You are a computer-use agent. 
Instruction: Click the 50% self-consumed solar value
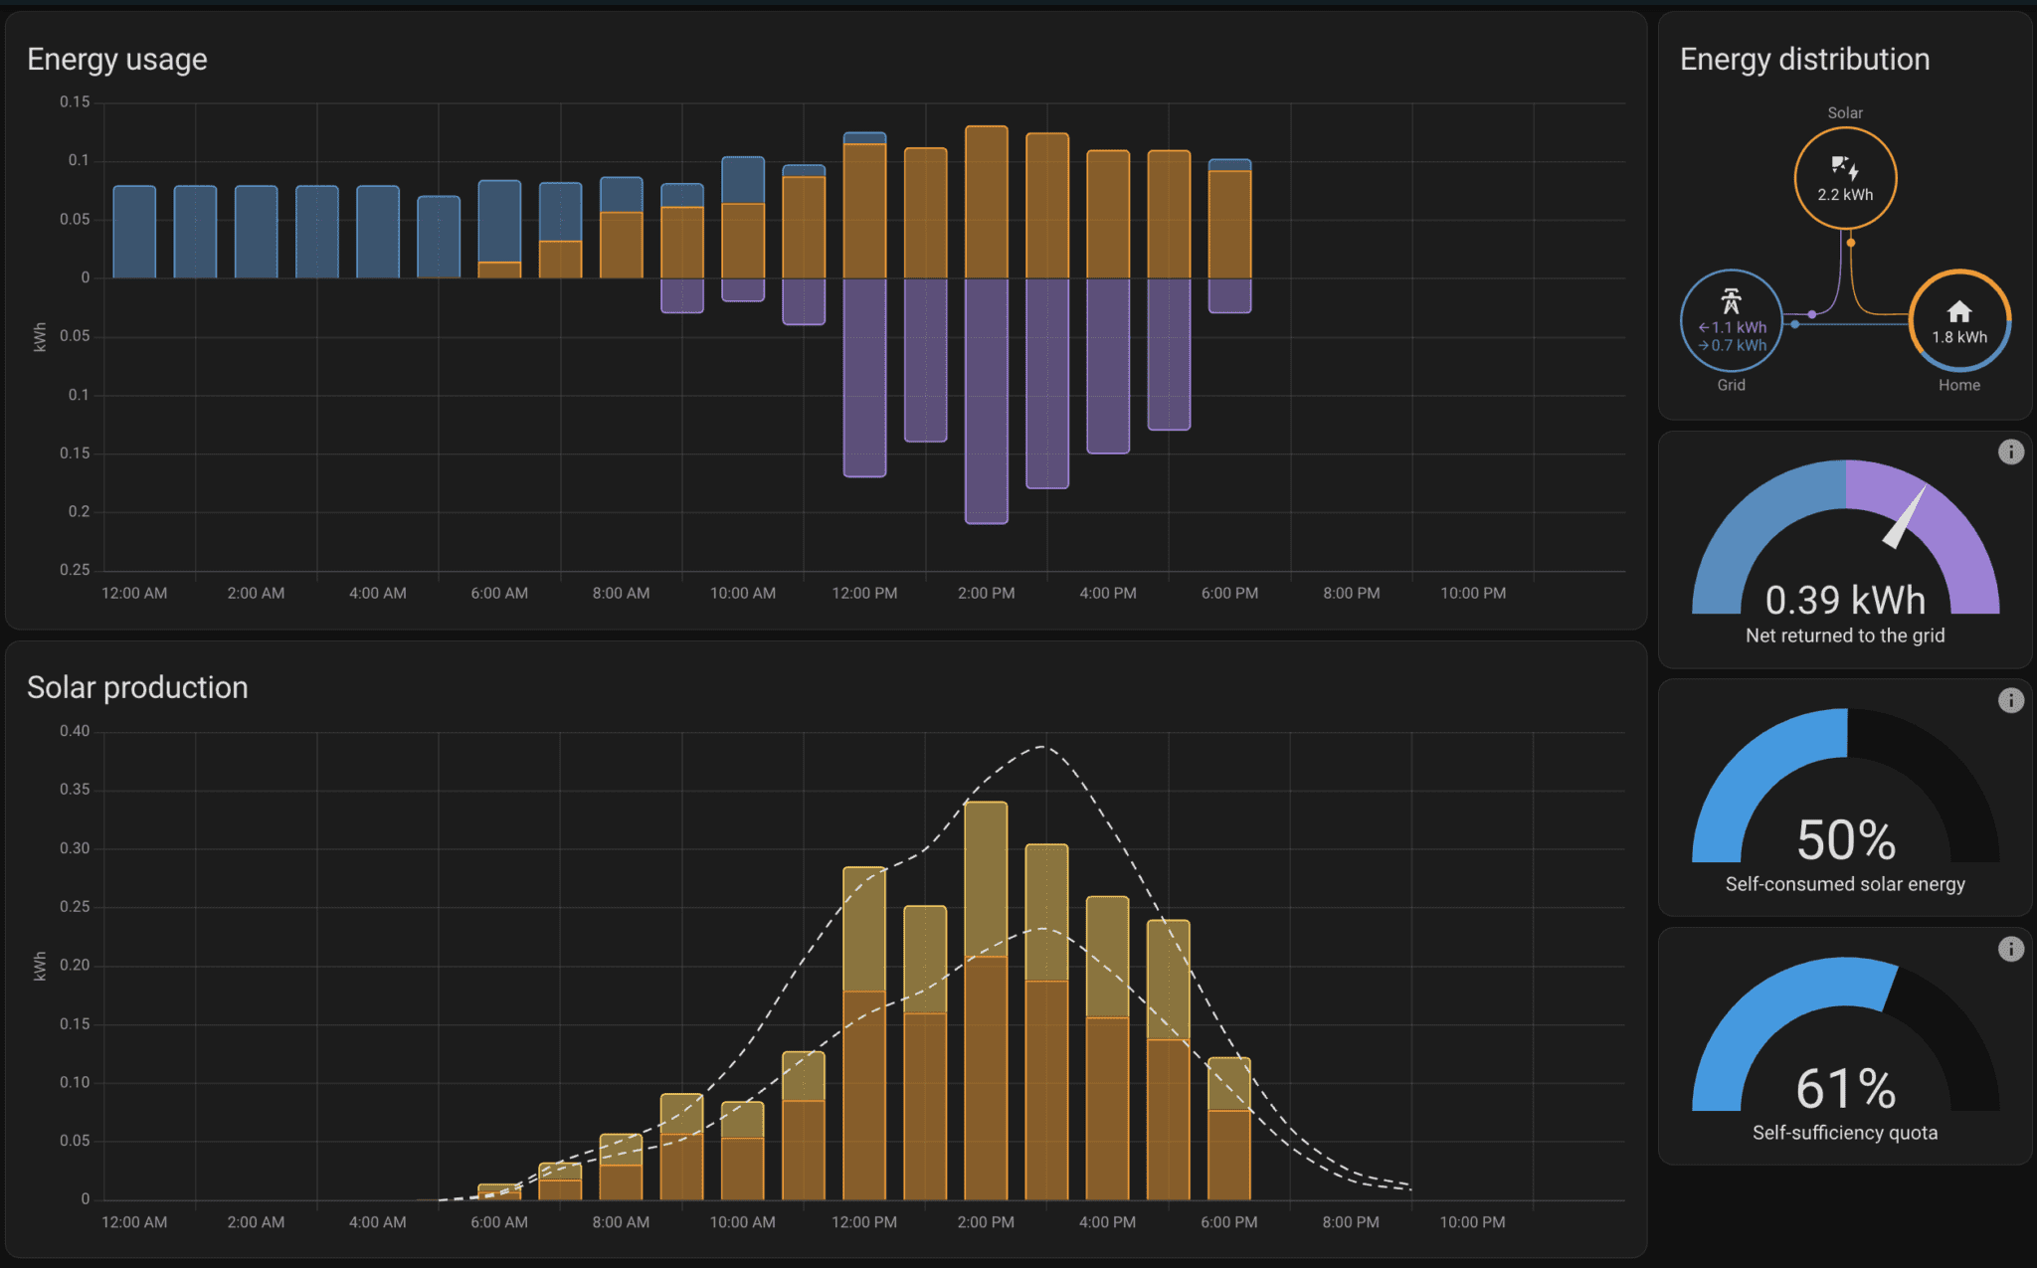tap(1845, 840)
